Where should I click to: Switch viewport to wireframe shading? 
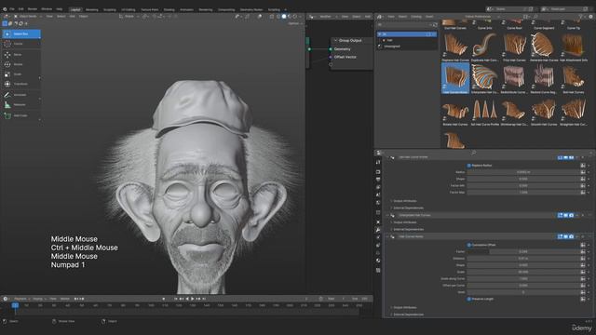(278, 17)
